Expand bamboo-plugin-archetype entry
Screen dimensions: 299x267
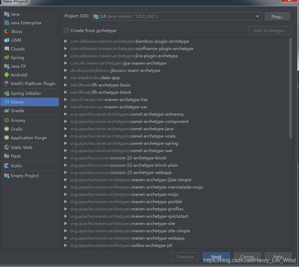point(65,41)
